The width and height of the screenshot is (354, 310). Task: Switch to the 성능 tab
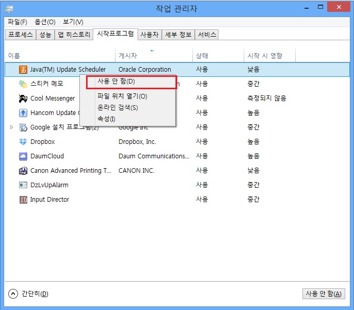pyautogui.click(x=45, y=35)
